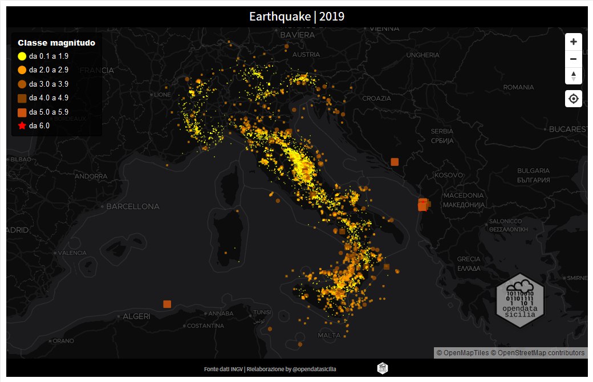Click the 'TUNISI' map label
593x382 pixels.
pos(262,312)
